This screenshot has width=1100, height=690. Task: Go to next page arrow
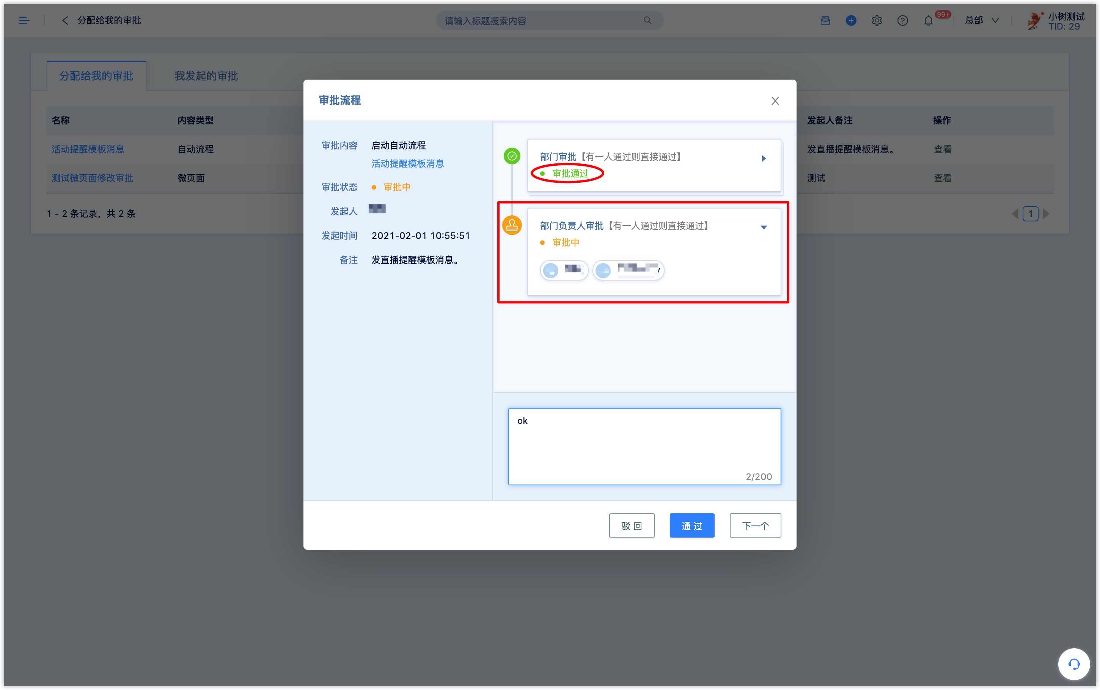(1046, 213)
